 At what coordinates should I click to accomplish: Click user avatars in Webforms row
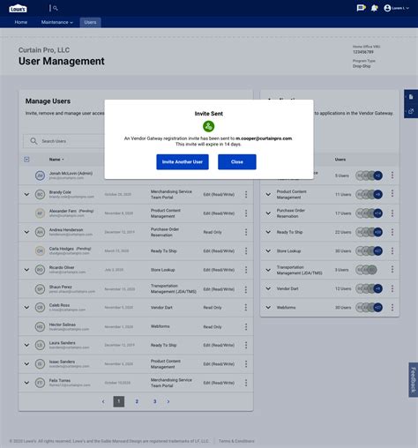369,308
